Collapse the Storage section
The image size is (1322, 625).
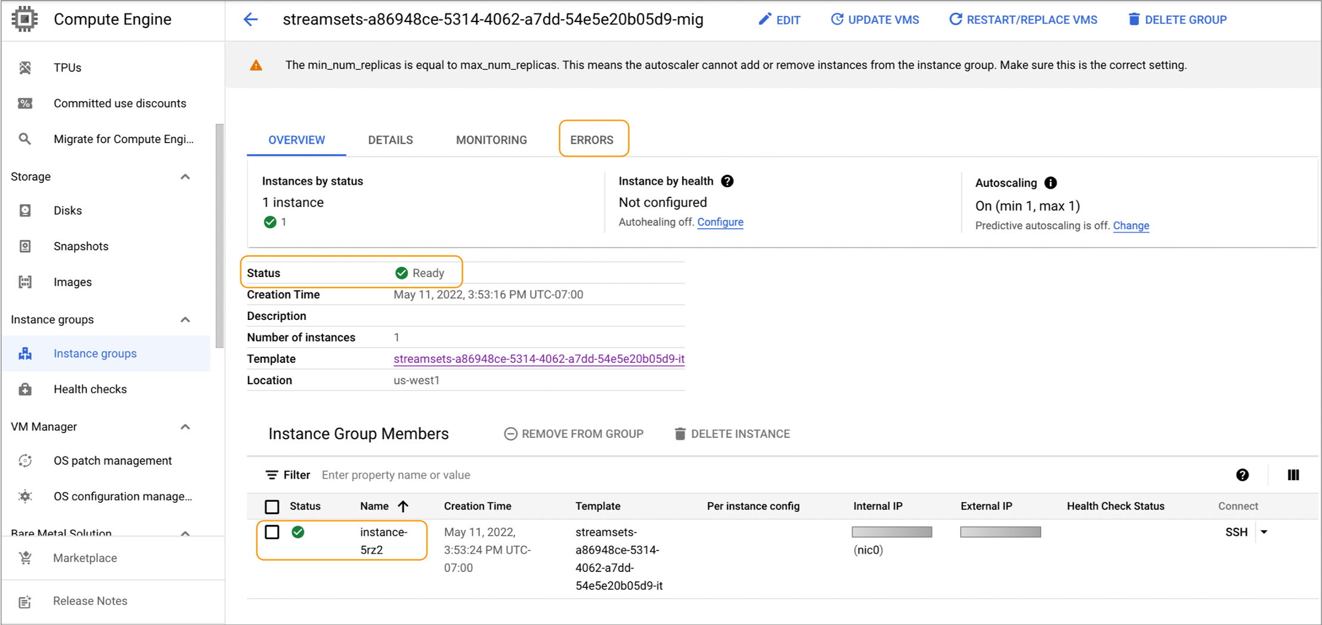point(185,177)
